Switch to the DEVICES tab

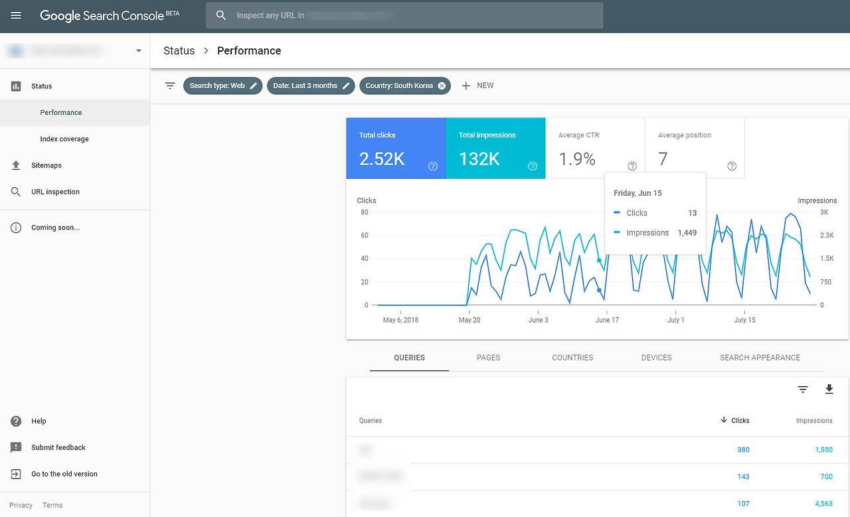tap(657, 358)
